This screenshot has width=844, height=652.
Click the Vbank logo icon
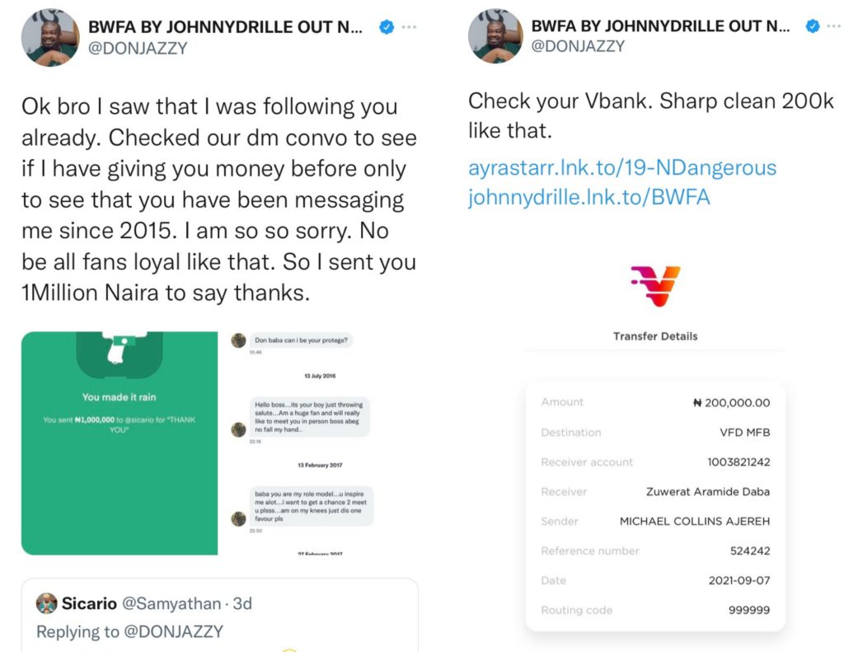coord(655,287)
